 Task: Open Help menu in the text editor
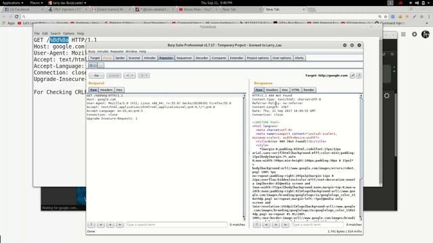click(x=81, y=33)
